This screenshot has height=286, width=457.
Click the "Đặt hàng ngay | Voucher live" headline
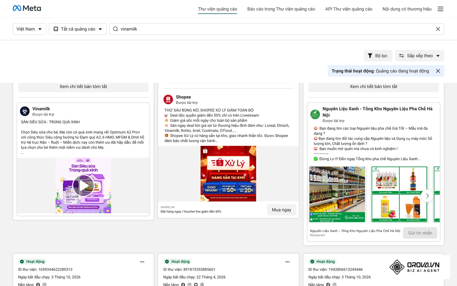(x=191, y=212)
